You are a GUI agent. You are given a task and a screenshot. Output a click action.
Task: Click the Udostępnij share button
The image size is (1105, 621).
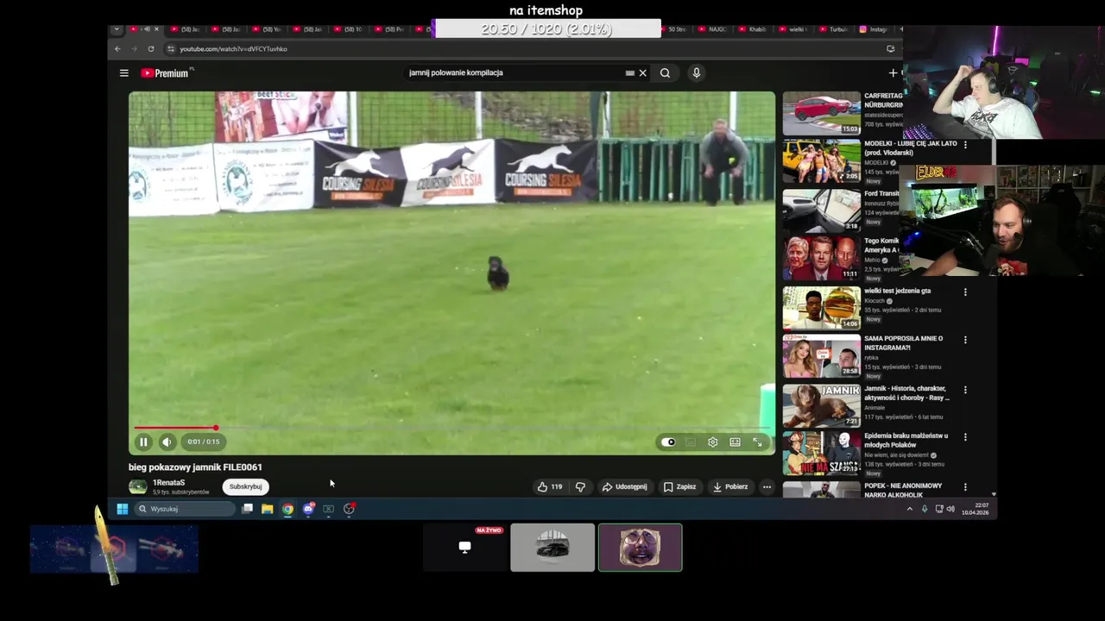(x=624, y=487)
